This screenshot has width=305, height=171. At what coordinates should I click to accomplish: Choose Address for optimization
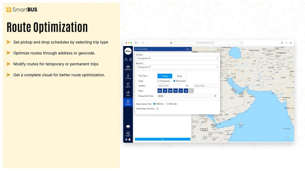[155, 104]
